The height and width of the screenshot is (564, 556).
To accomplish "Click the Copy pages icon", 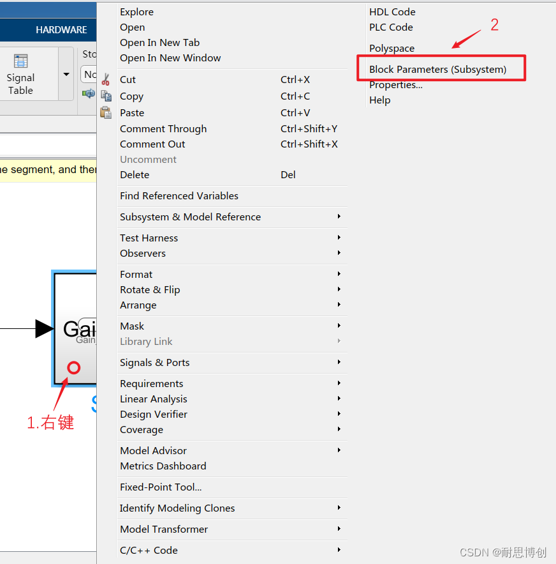I will click(x=106, y=96).
